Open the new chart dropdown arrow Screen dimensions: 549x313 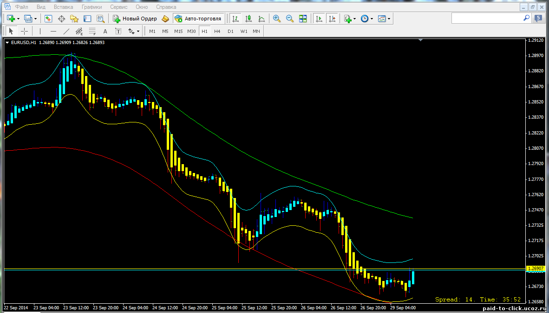(x=18, y=19)
